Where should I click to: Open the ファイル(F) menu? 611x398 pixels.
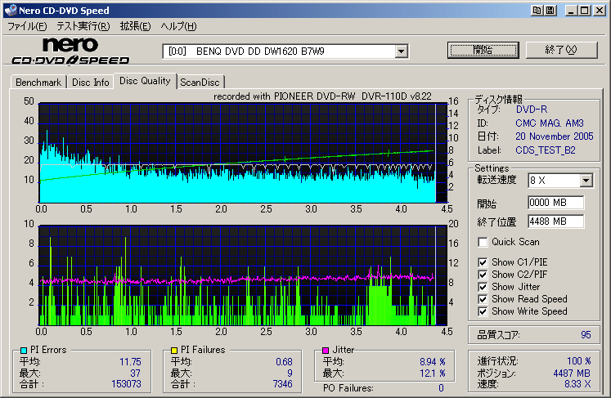click(27, 26)
